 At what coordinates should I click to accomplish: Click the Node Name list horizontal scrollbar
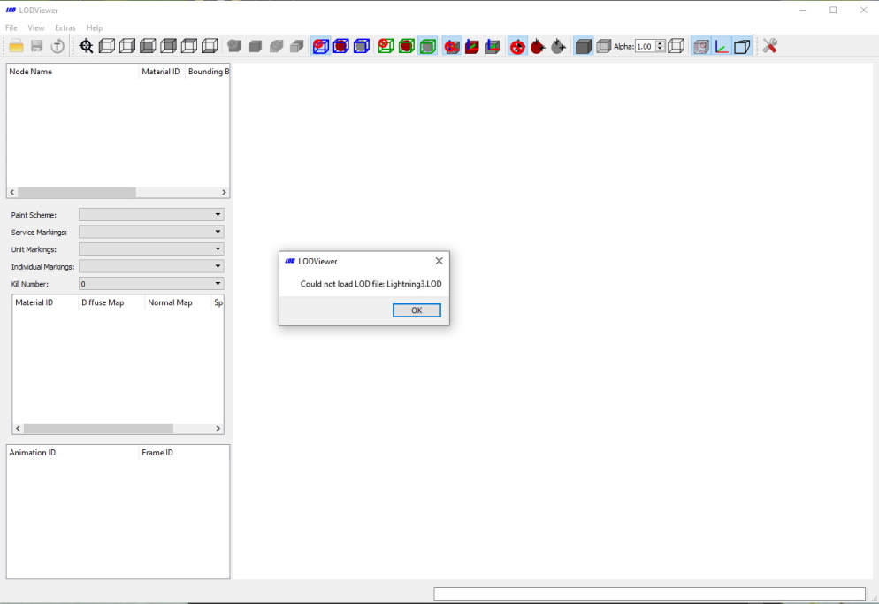[x=118, y=192]
